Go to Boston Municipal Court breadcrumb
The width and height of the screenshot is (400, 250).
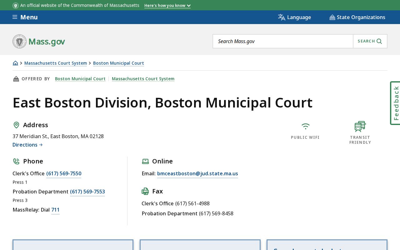coord(118,63)
